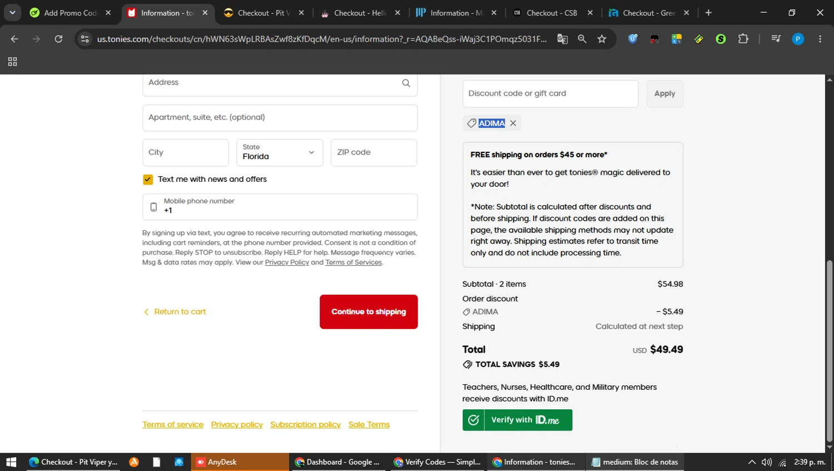Click the Return to cart link
This screenshot has width=834, height=471.
(175, 312)
